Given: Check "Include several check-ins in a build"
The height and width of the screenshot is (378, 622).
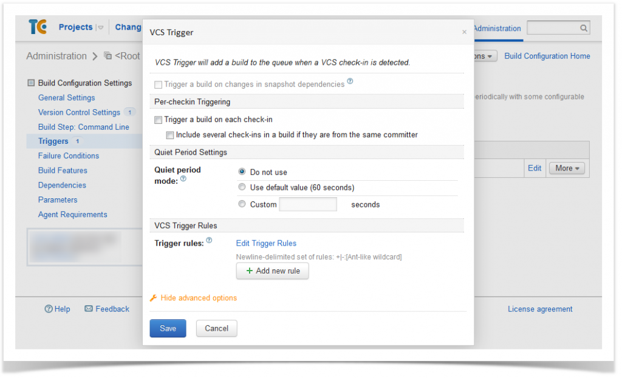Looking at the screenshot, I should point(170,135).
